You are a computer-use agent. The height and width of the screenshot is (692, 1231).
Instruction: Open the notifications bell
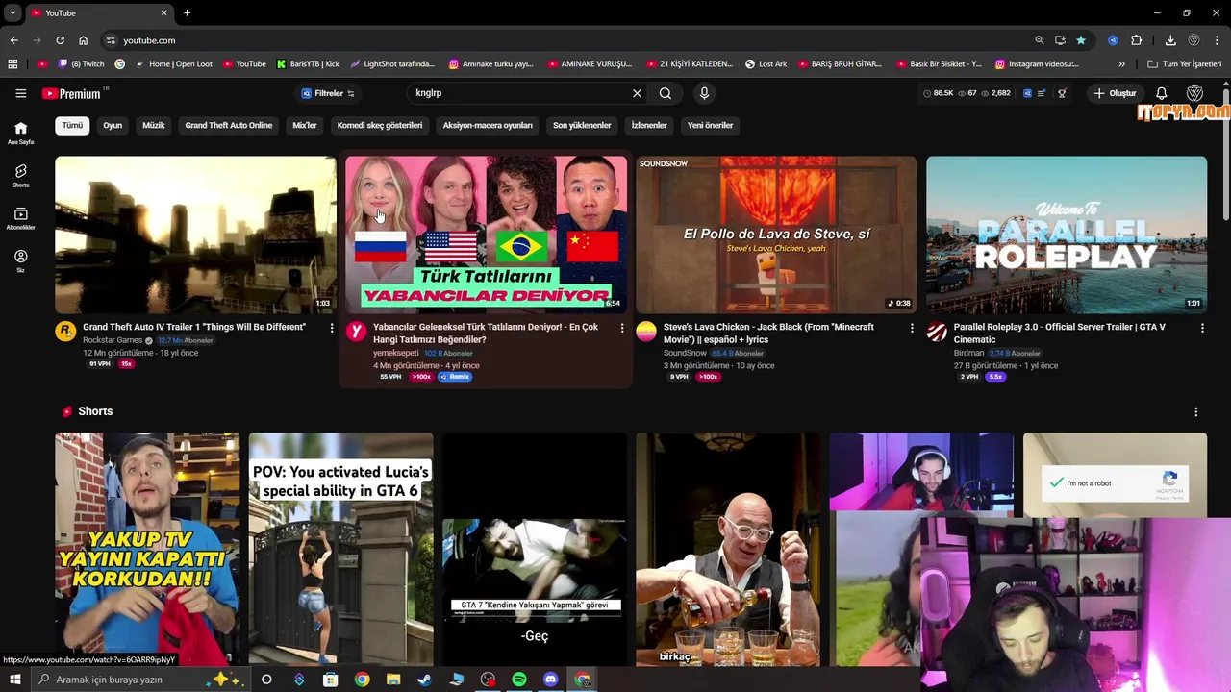[x=1162, y=93]
